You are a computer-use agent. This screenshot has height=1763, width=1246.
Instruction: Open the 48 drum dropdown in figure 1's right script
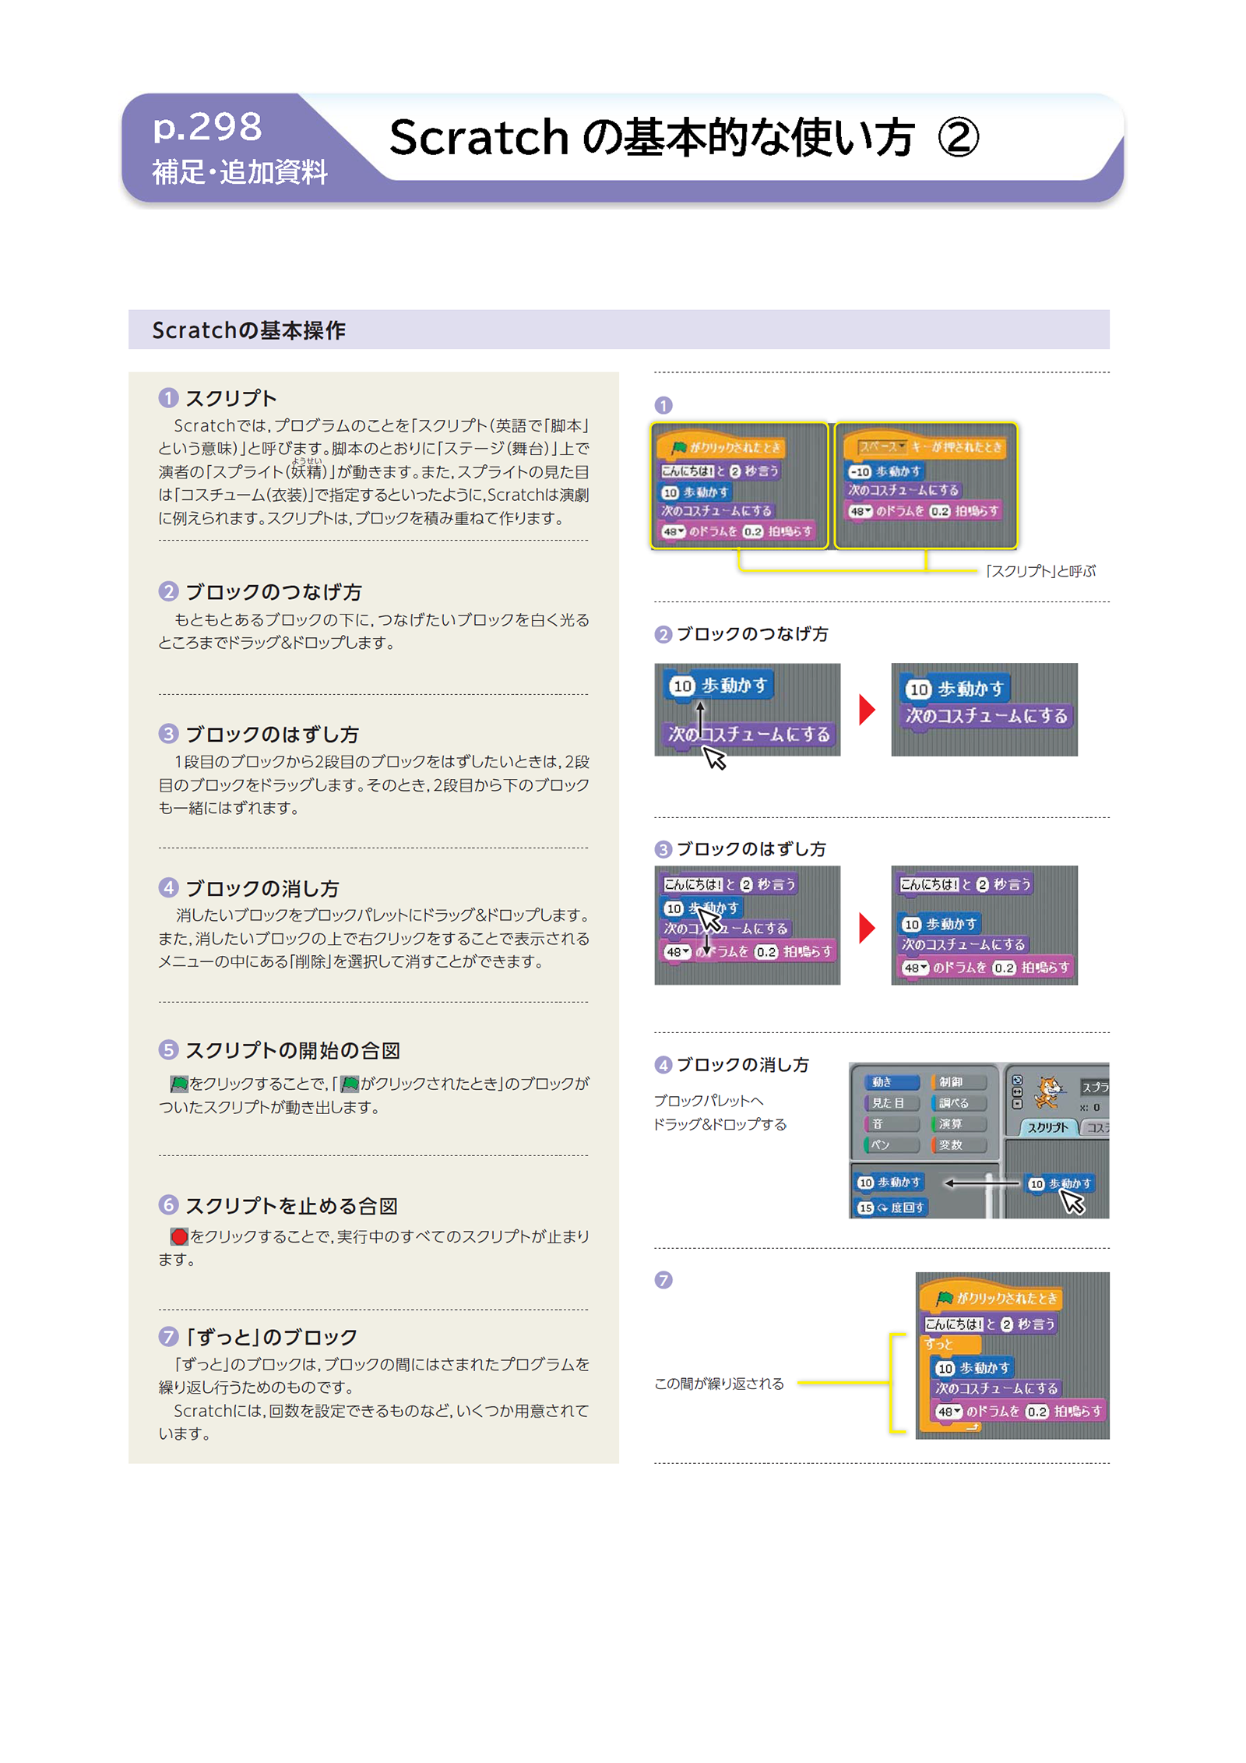pyautogui.click(x=861, y=511)
